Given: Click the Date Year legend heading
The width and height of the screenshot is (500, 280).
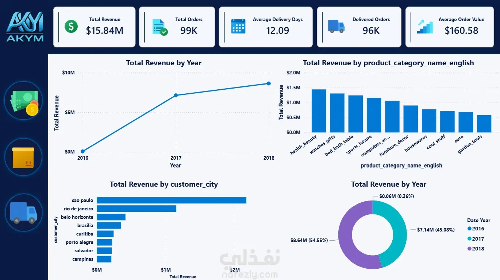Looking at the screenshot, I should [479, 220].
